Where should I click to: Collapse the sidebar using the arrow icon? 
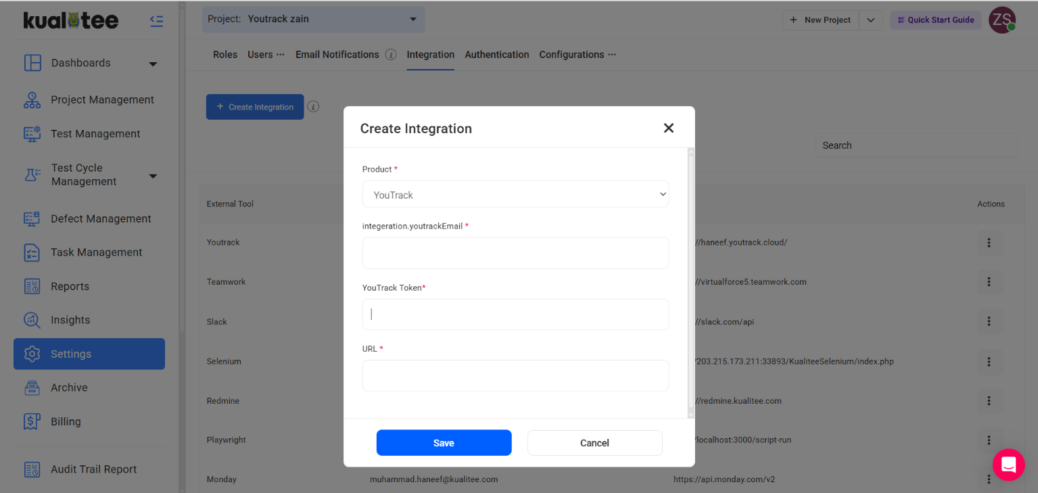156,21
